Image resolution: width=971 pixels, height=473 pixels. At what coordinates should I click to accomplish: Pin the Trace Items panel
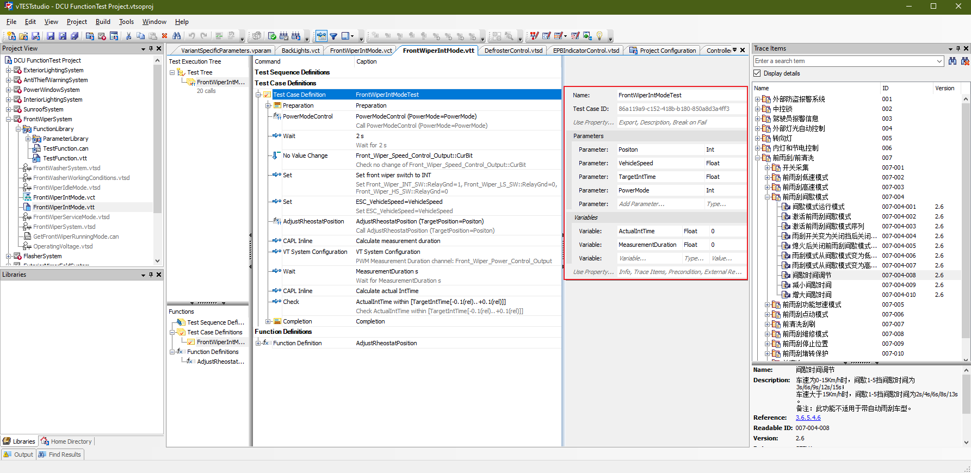click(958, 48)
